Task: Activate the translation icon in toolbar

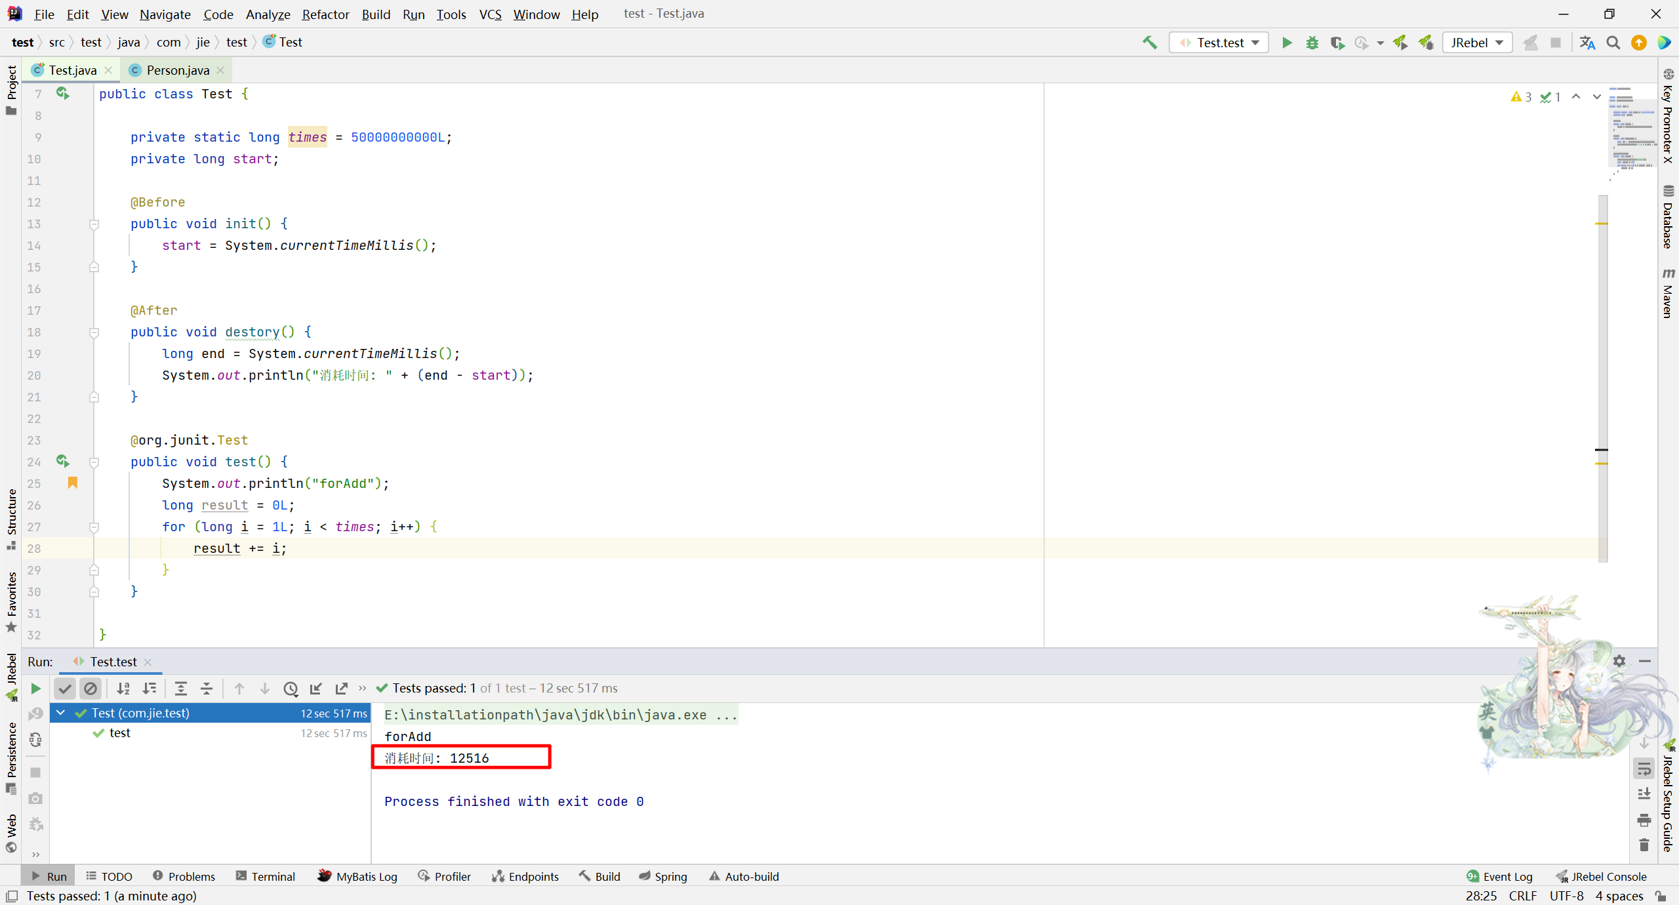Action: [1587, 43]
